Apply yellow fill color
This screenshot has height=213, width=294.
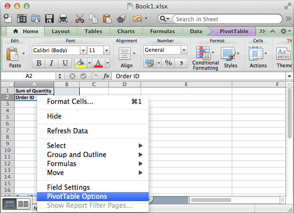click(x=80, y=63)
